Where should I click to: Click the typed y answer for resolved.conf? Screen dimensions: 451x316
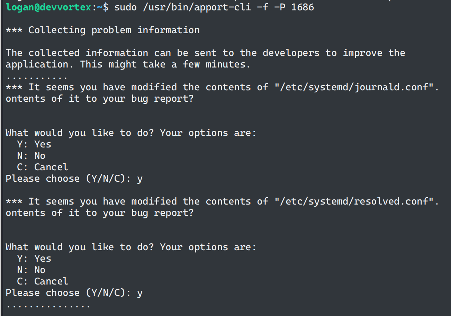click(x=140, y=293)
